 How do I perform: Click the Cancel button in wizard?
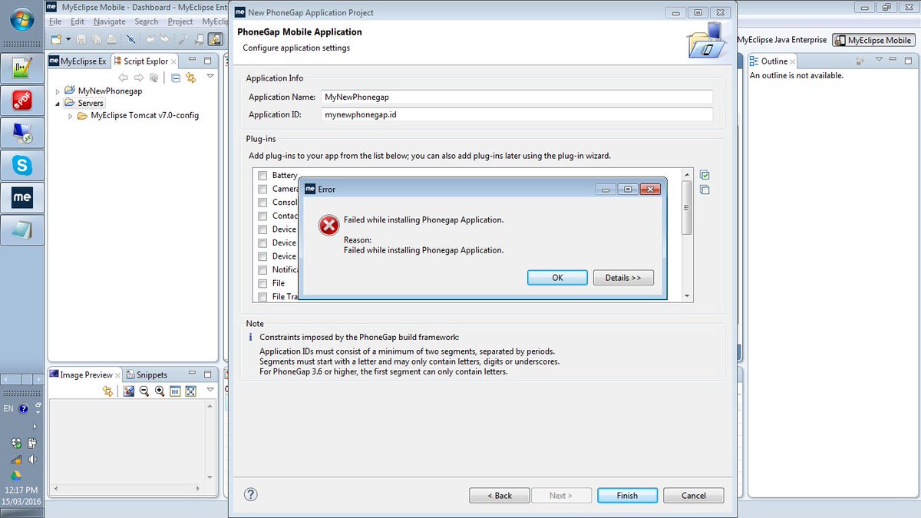694,496
